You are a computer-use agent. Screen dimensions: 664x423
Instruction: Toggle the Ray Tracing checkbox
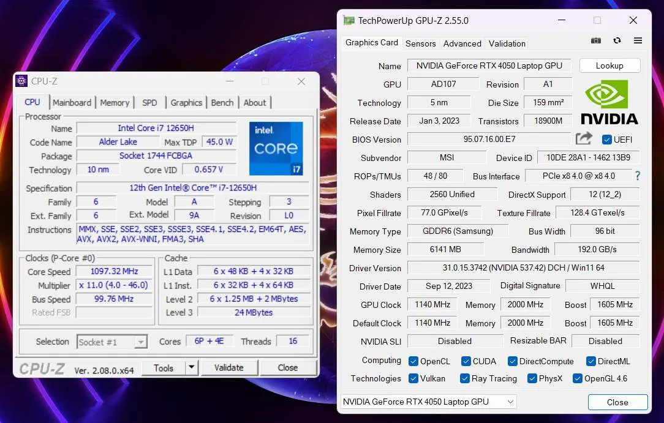point(464,378)
